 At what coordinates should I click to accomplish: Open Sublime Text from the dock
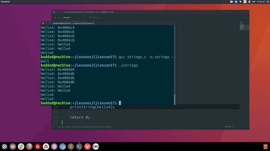coord(71,146)
